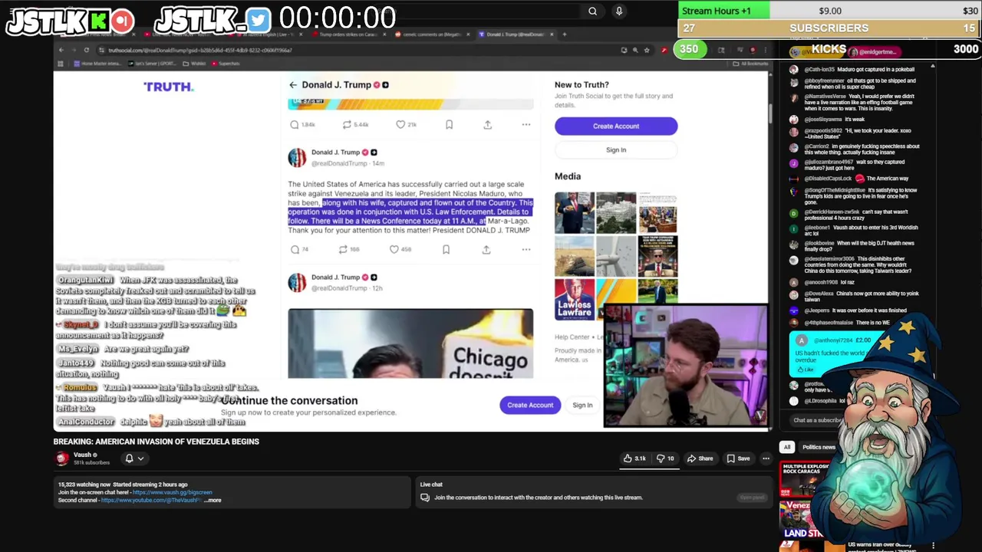This screenshot has width=982, height=552.
Task: Click the live chat message bubble icon
Action: click(424, 498)
